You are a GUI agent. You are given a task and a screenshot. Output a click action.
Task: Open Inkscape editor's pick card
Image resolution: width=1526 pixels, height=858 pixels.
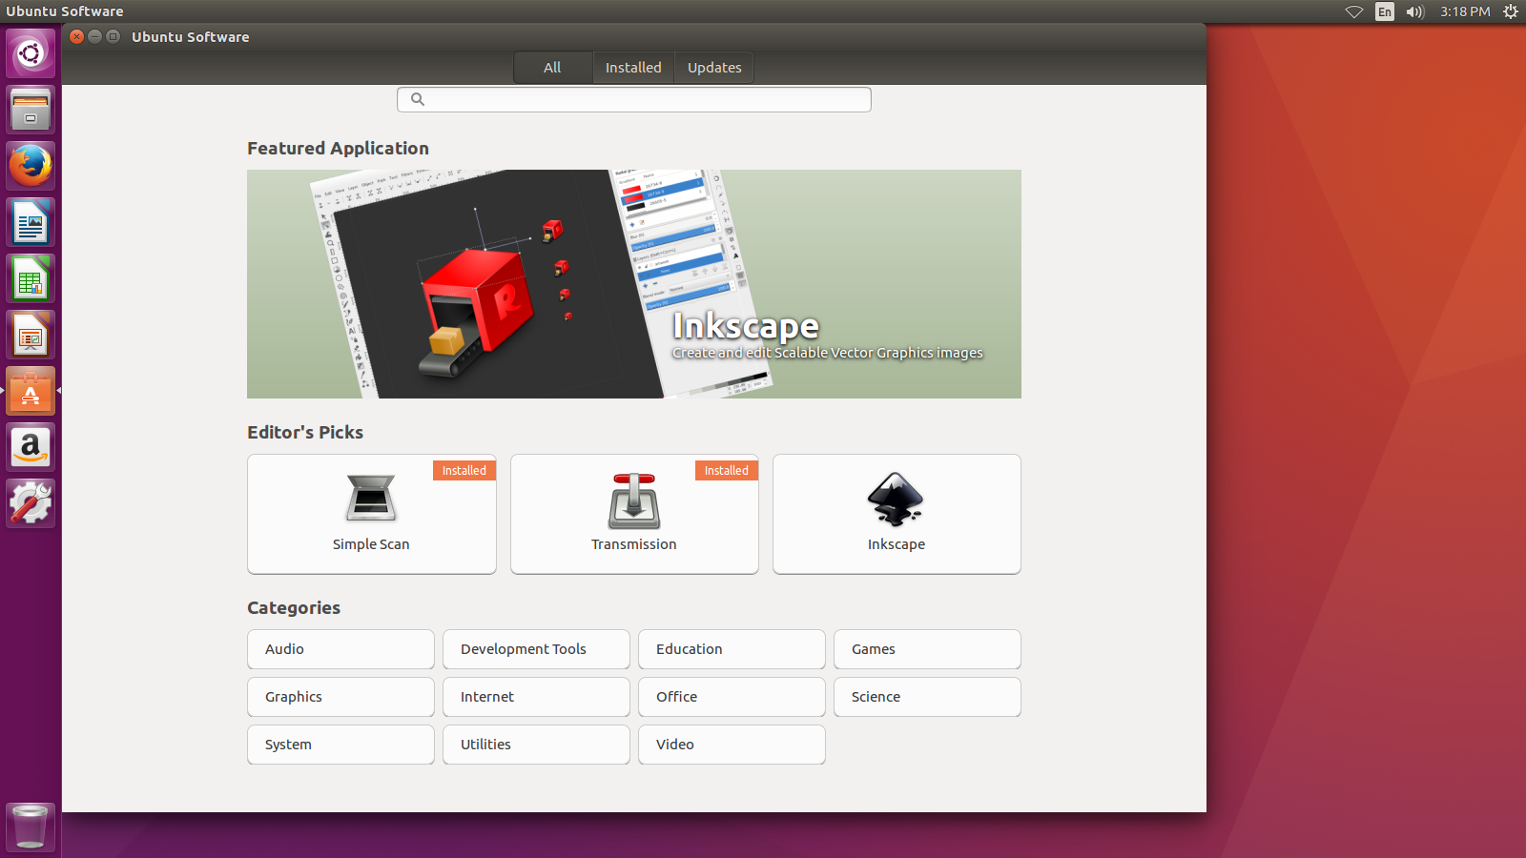point(897,514)
